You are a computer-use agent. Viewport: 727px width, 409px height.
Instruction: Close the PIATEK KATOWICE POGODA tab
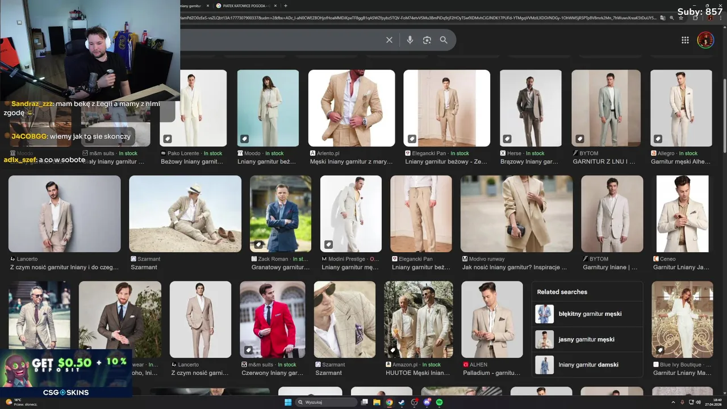[275, 6]
